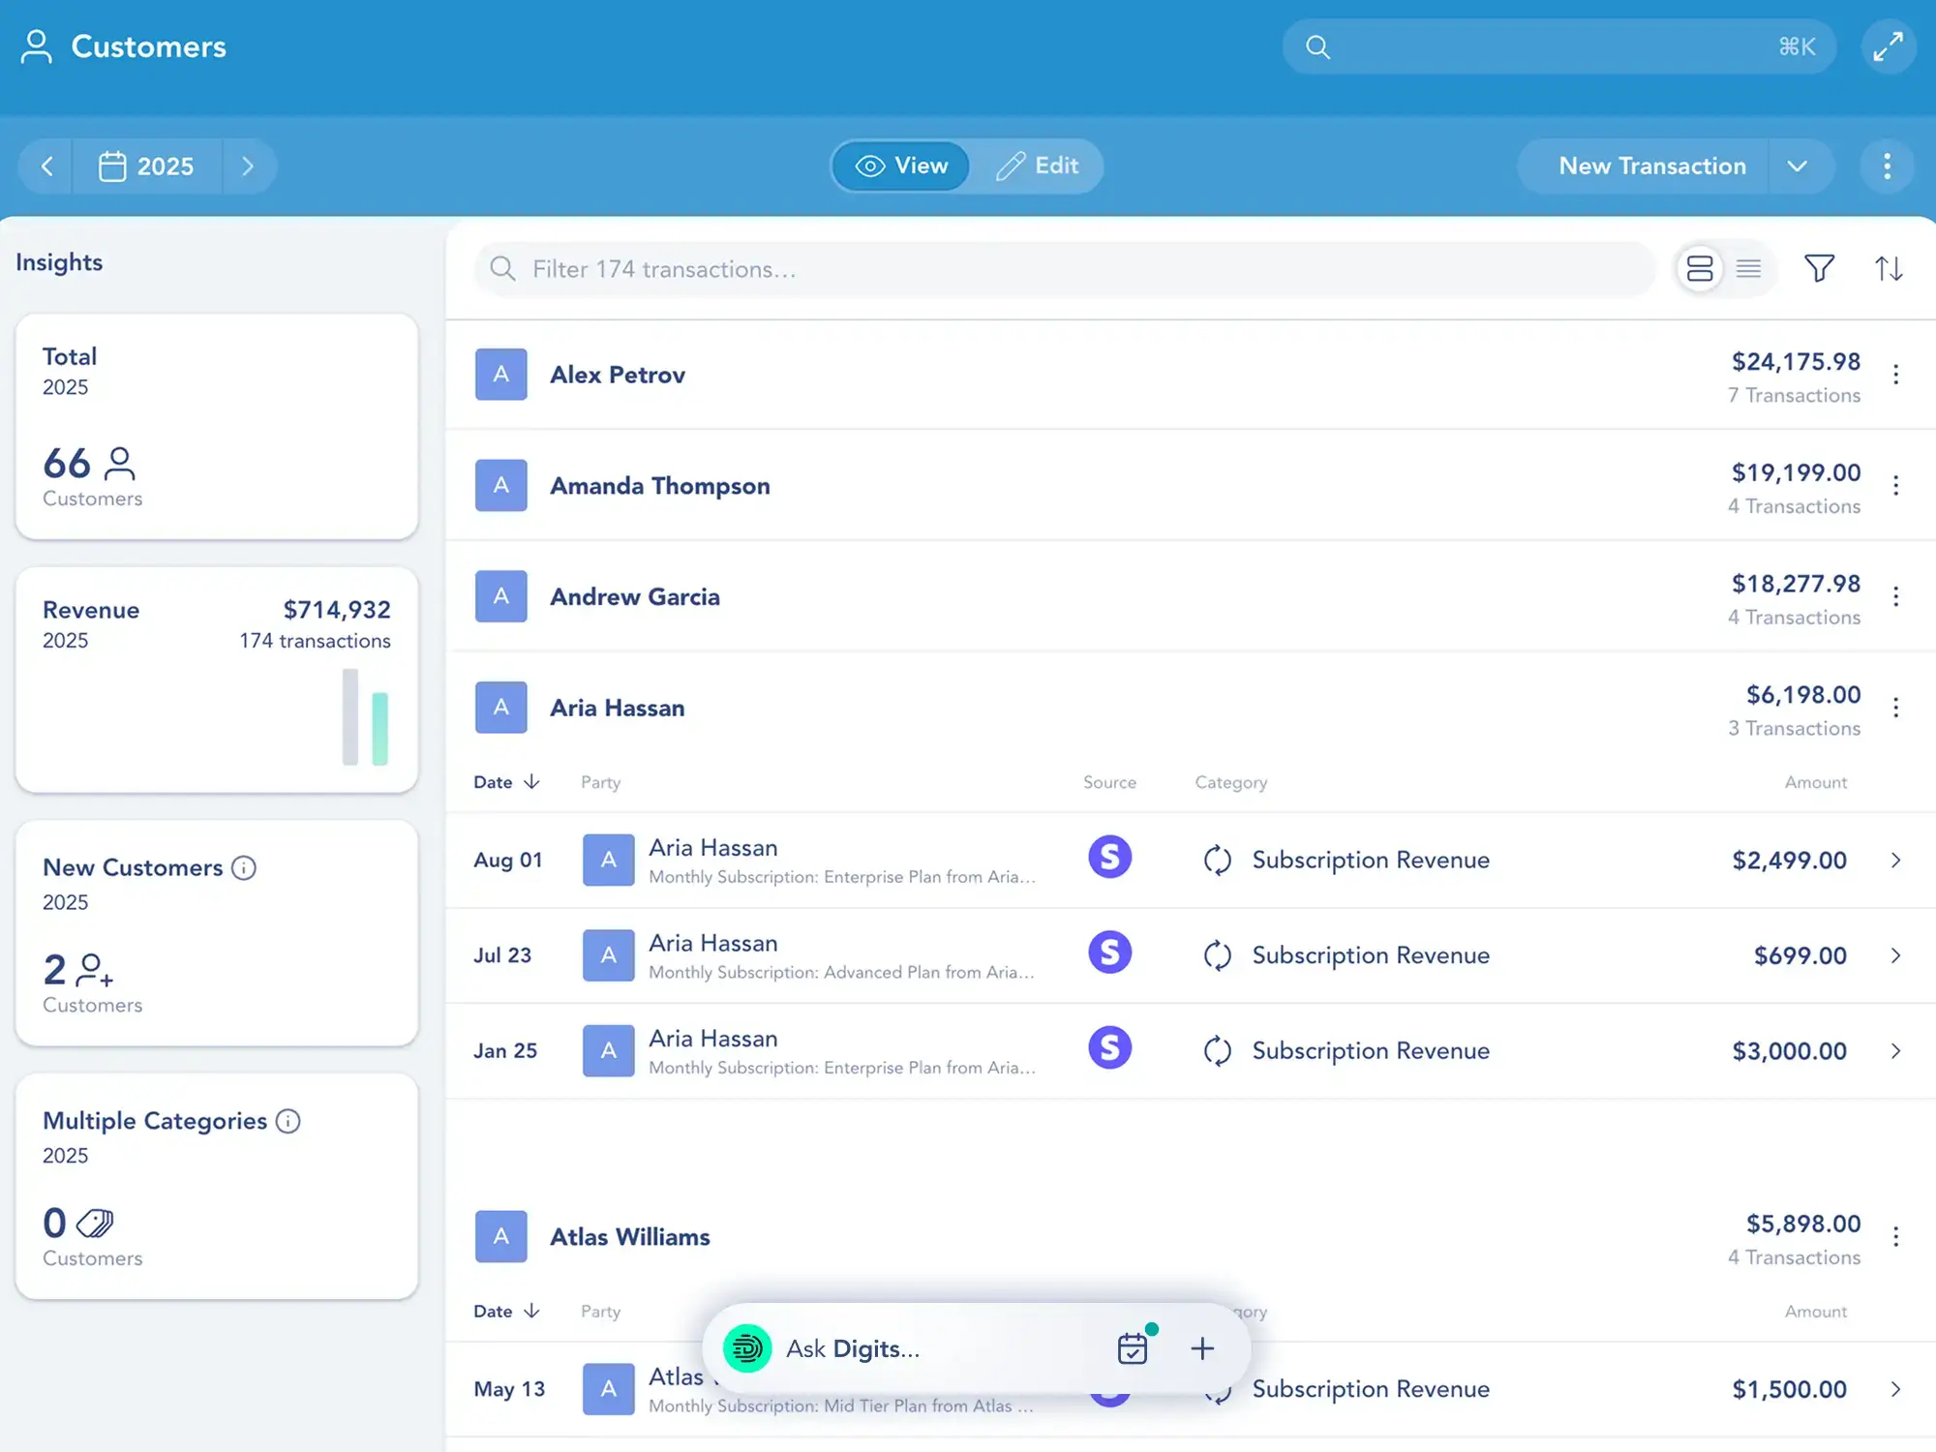Click the New Transaction button
Image resolution: width=1936 pixels, height=1452 pixels.
click(1651, 166)
